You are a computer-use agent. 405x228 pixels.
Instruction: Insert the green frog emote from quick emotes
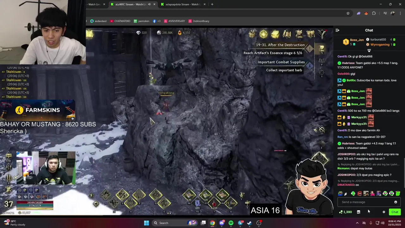(340, 193)
